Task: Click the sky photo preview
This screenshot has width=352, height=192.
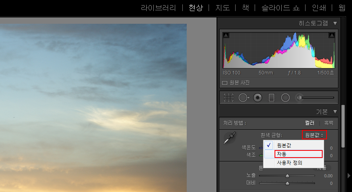Action: (93, 108)
